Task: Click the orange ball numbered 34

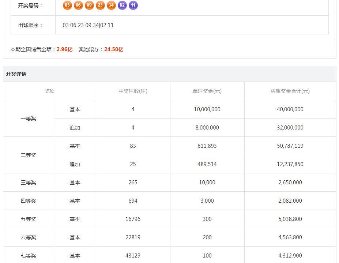Action: [111, 5]
